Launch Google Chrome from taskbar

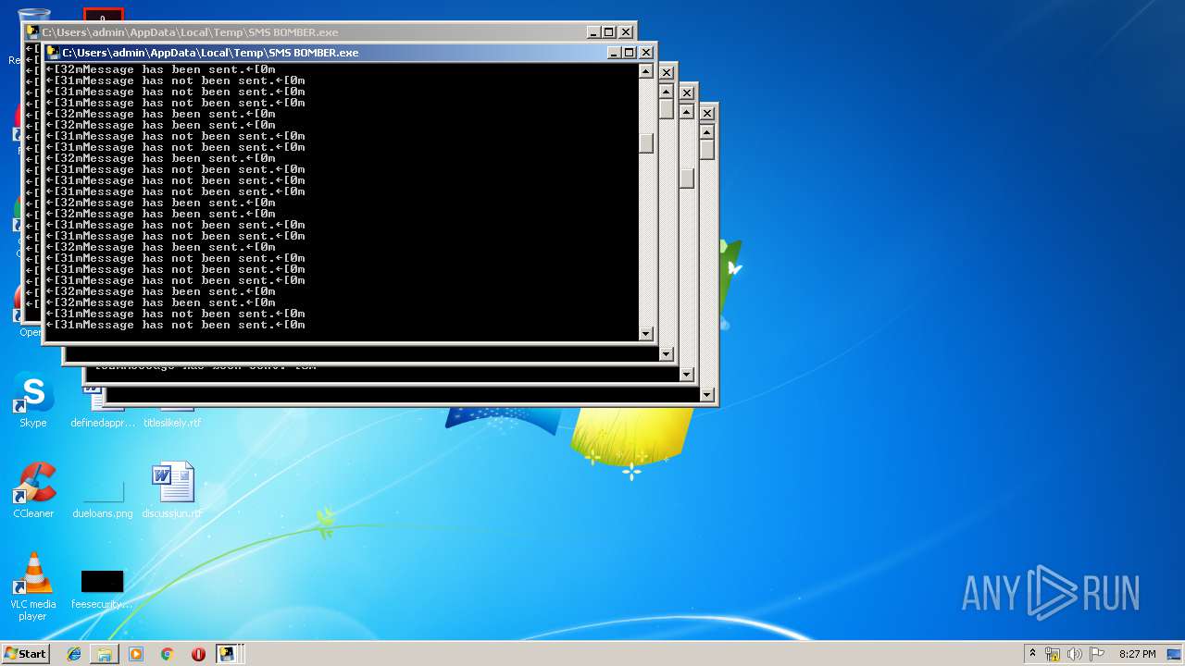(167, 654)
